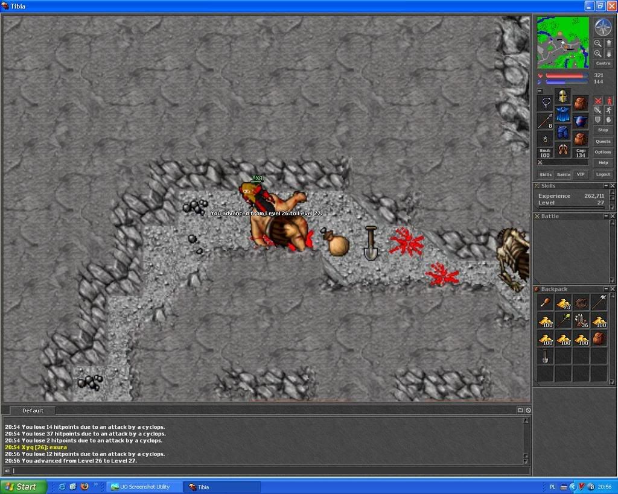
Task: Close the Battle panel
Action: click(613, 217)
